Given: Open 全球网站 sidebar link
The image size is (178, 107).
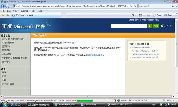Looking at the screenshot, I should (6, 62).
